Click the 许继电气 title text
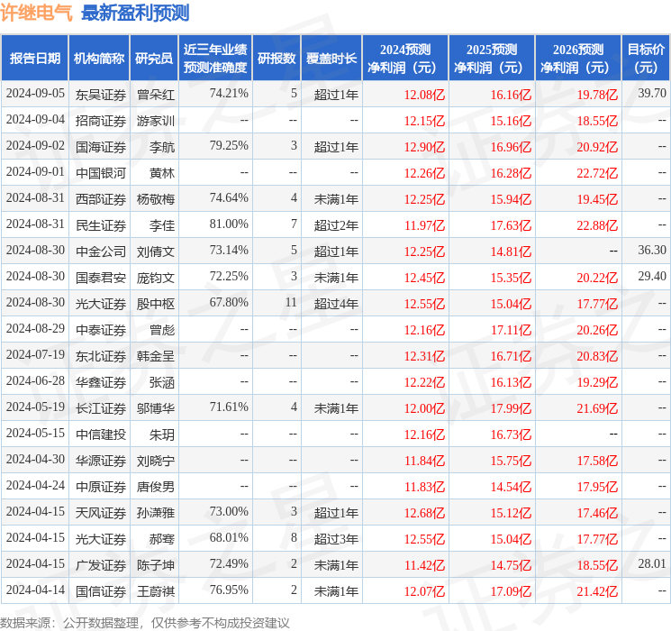 (37, 13)
